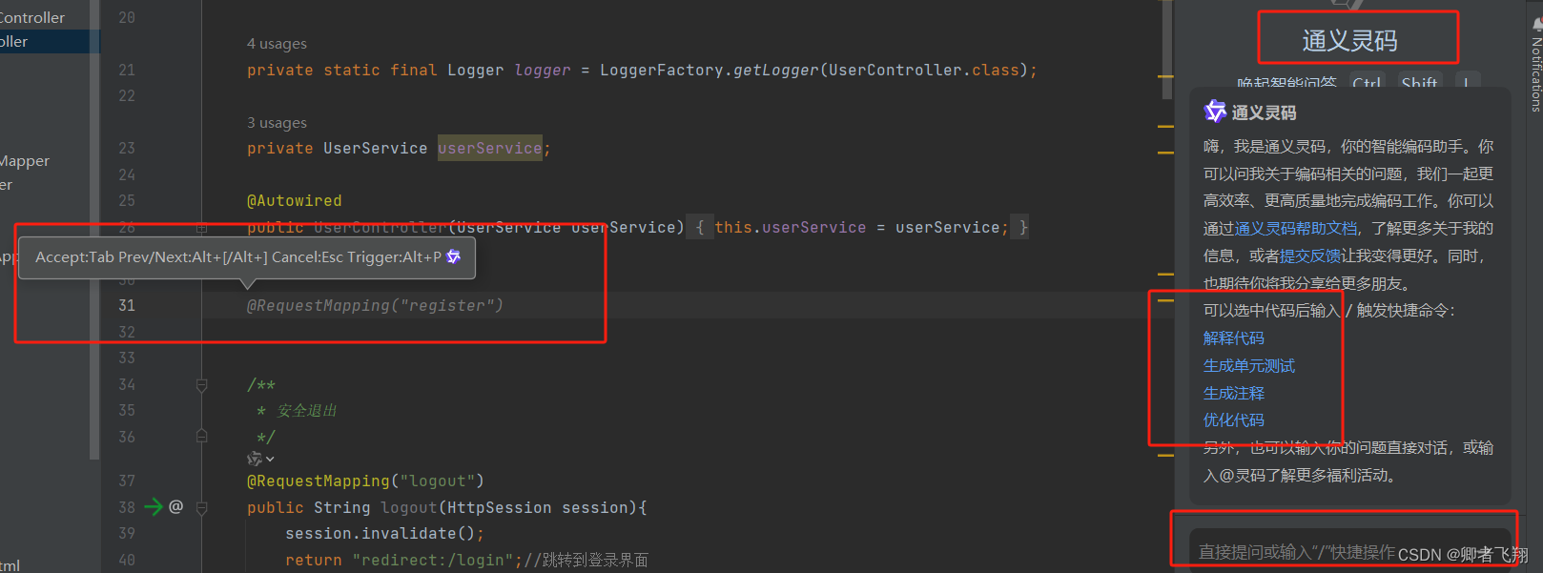Click the 解释代码 quick command
The image size is (1543, 573).
pos(1233,338)
